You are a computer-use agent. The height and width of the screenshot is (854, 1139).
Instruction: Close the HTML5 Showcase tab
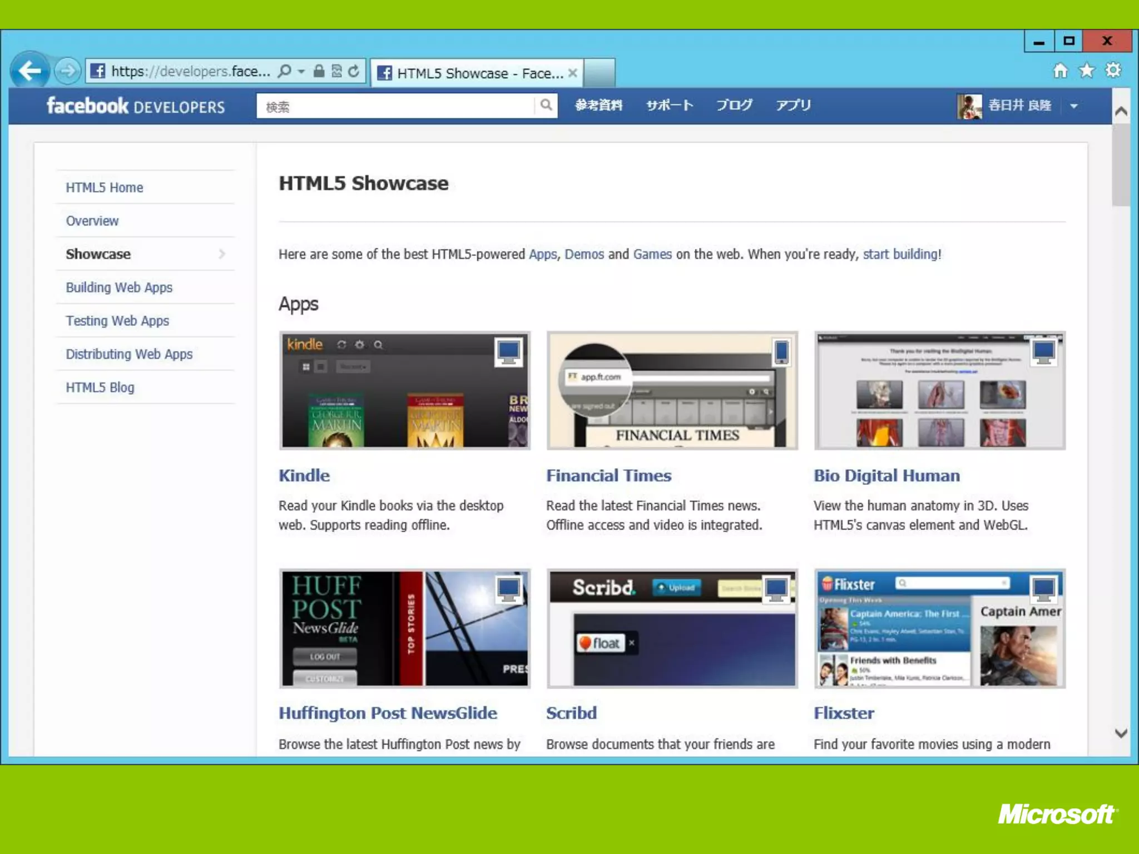point(572,73)
